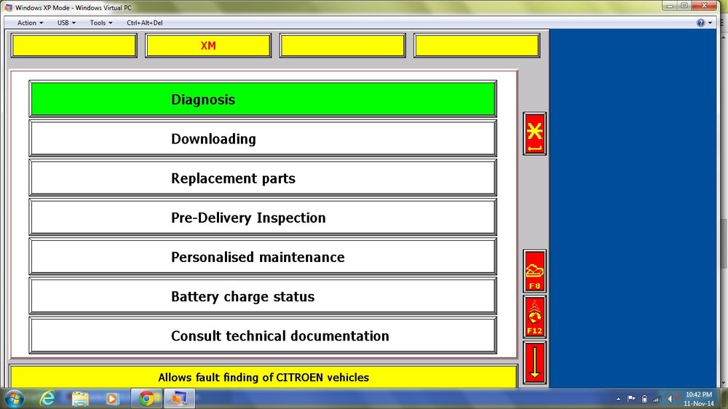Click the help question mark icon
Screen dimensions: 728x409
coord(700,23)
